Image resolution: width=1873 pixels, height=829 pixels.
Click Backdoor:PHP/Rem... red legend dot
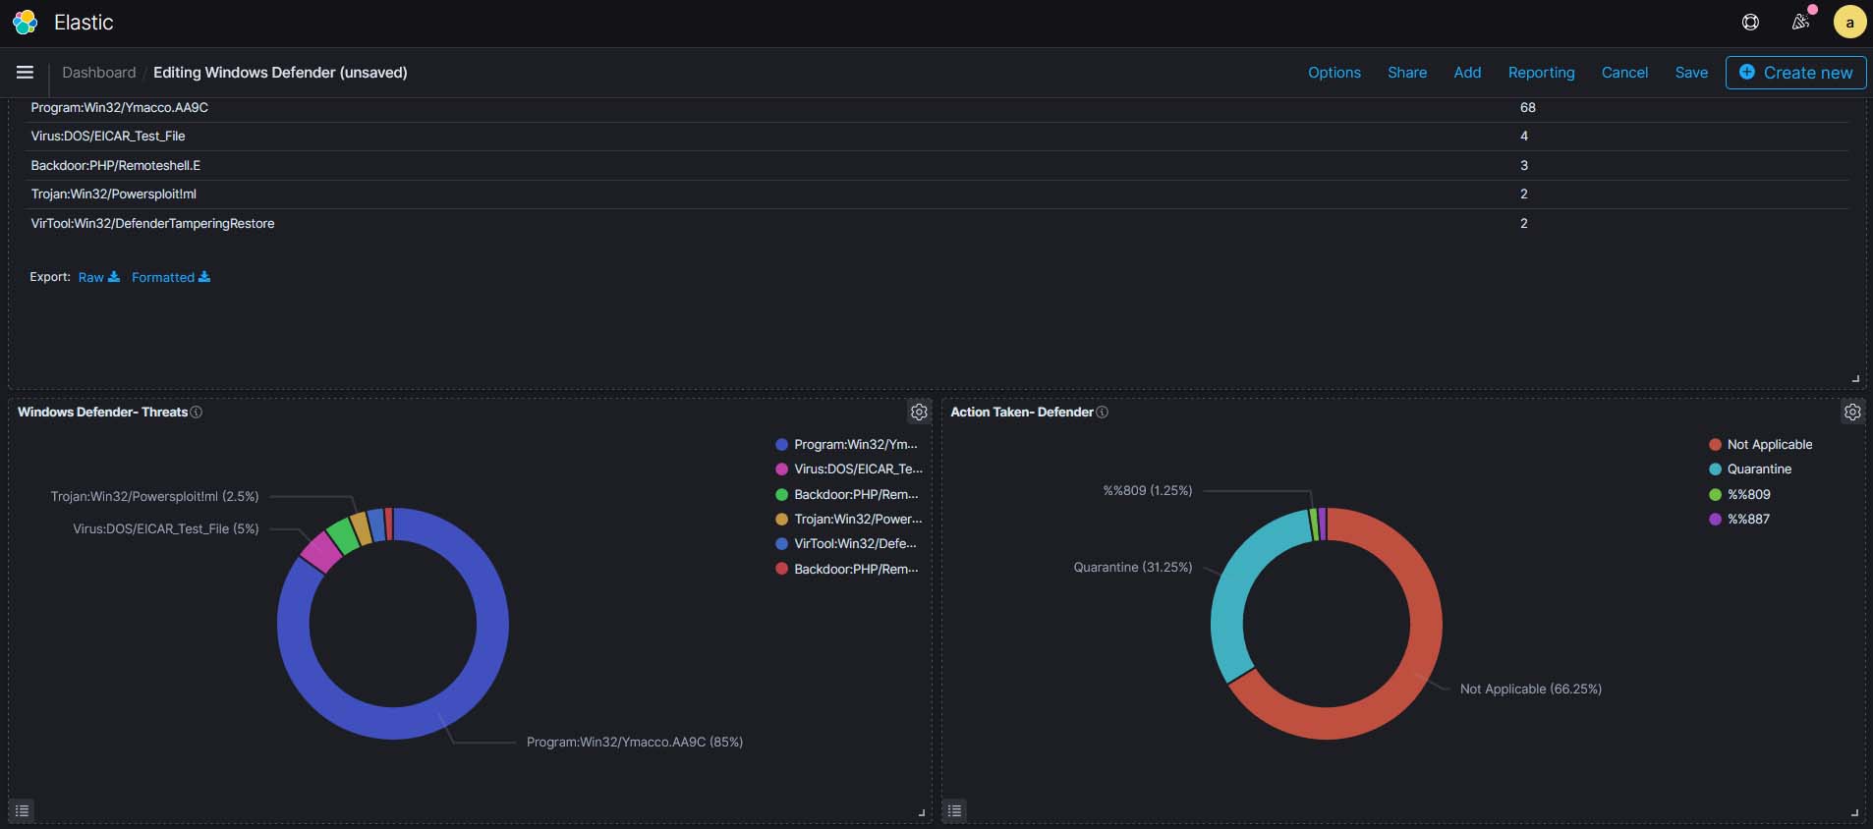click(x=781, y=569)
